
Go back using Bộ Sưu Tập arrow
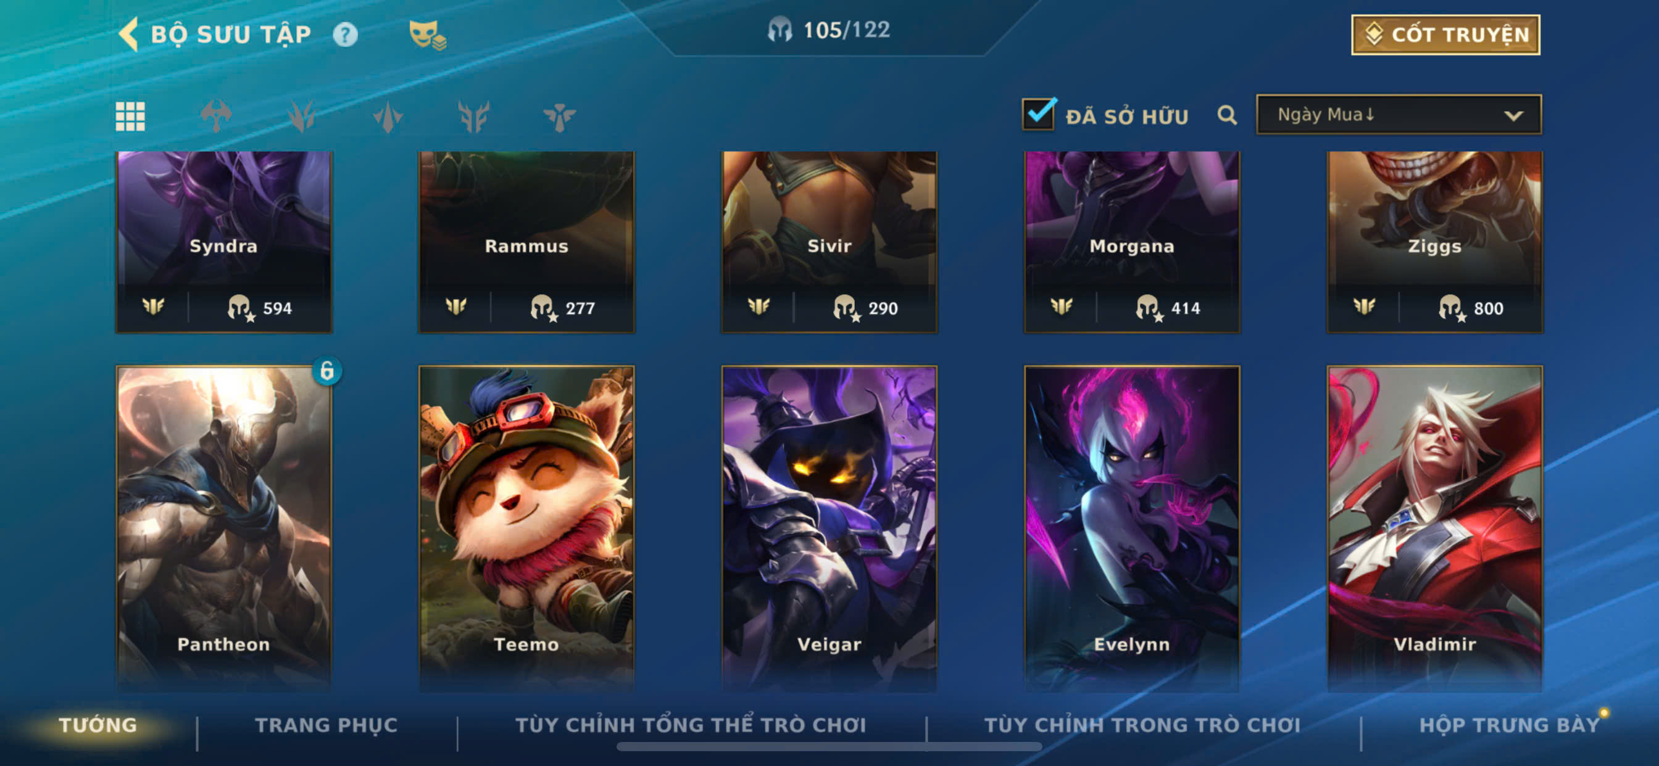click(x=129, y=34)
